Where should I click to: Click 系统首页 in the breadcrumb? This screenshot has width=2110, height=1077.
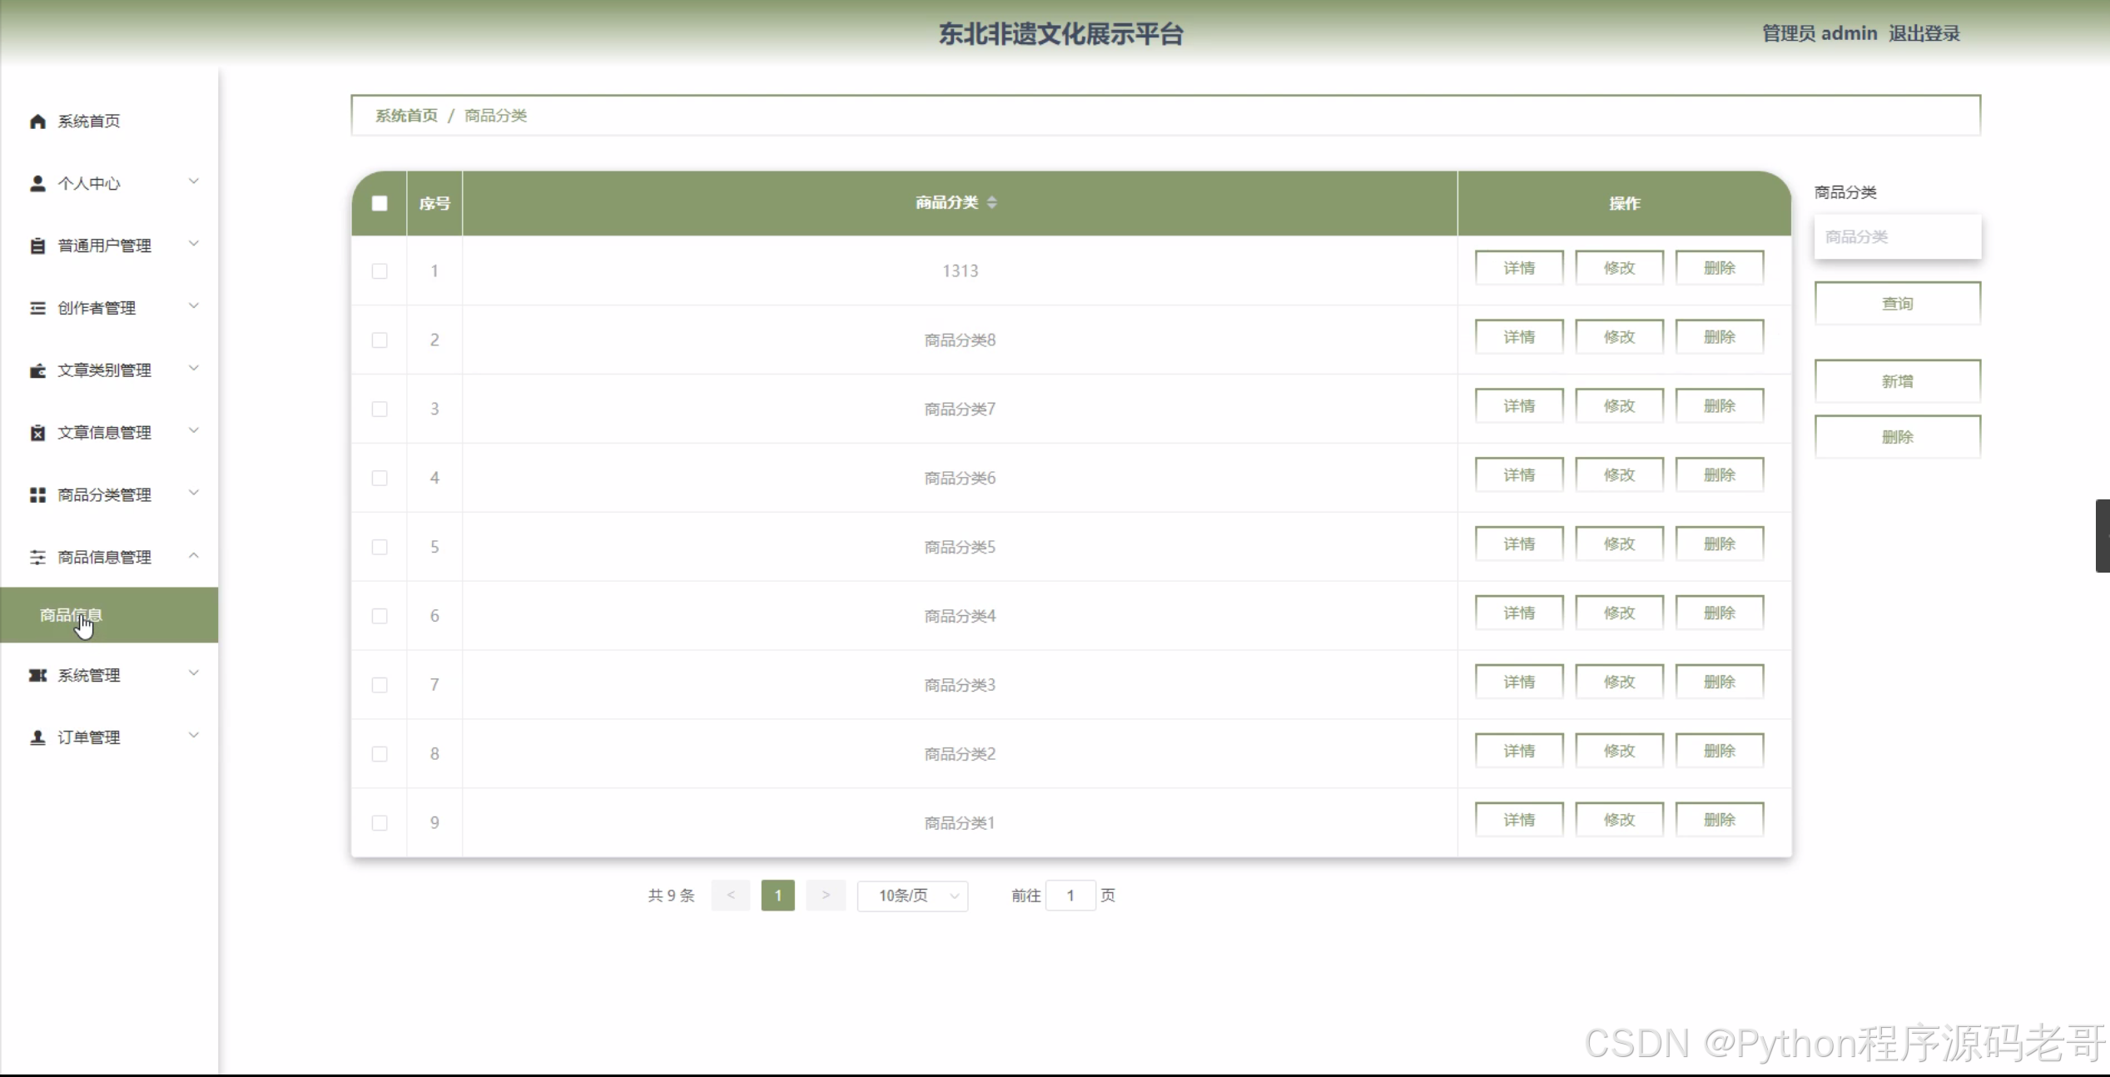tap(406, 116)
